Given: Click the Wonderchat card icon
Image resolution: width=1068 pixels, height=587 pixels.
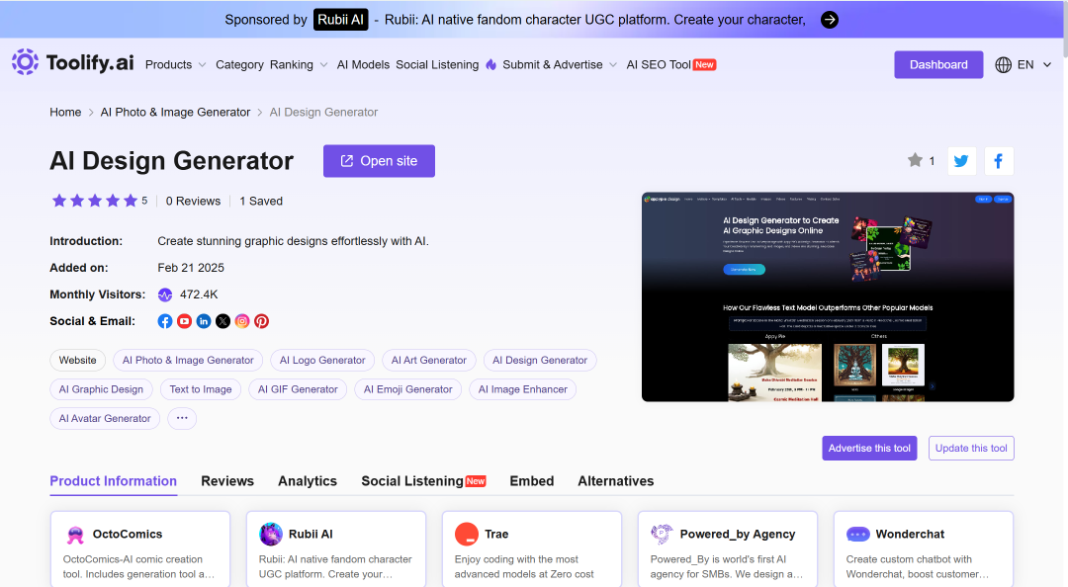Looking at the screenshot, I should [857, 534].
